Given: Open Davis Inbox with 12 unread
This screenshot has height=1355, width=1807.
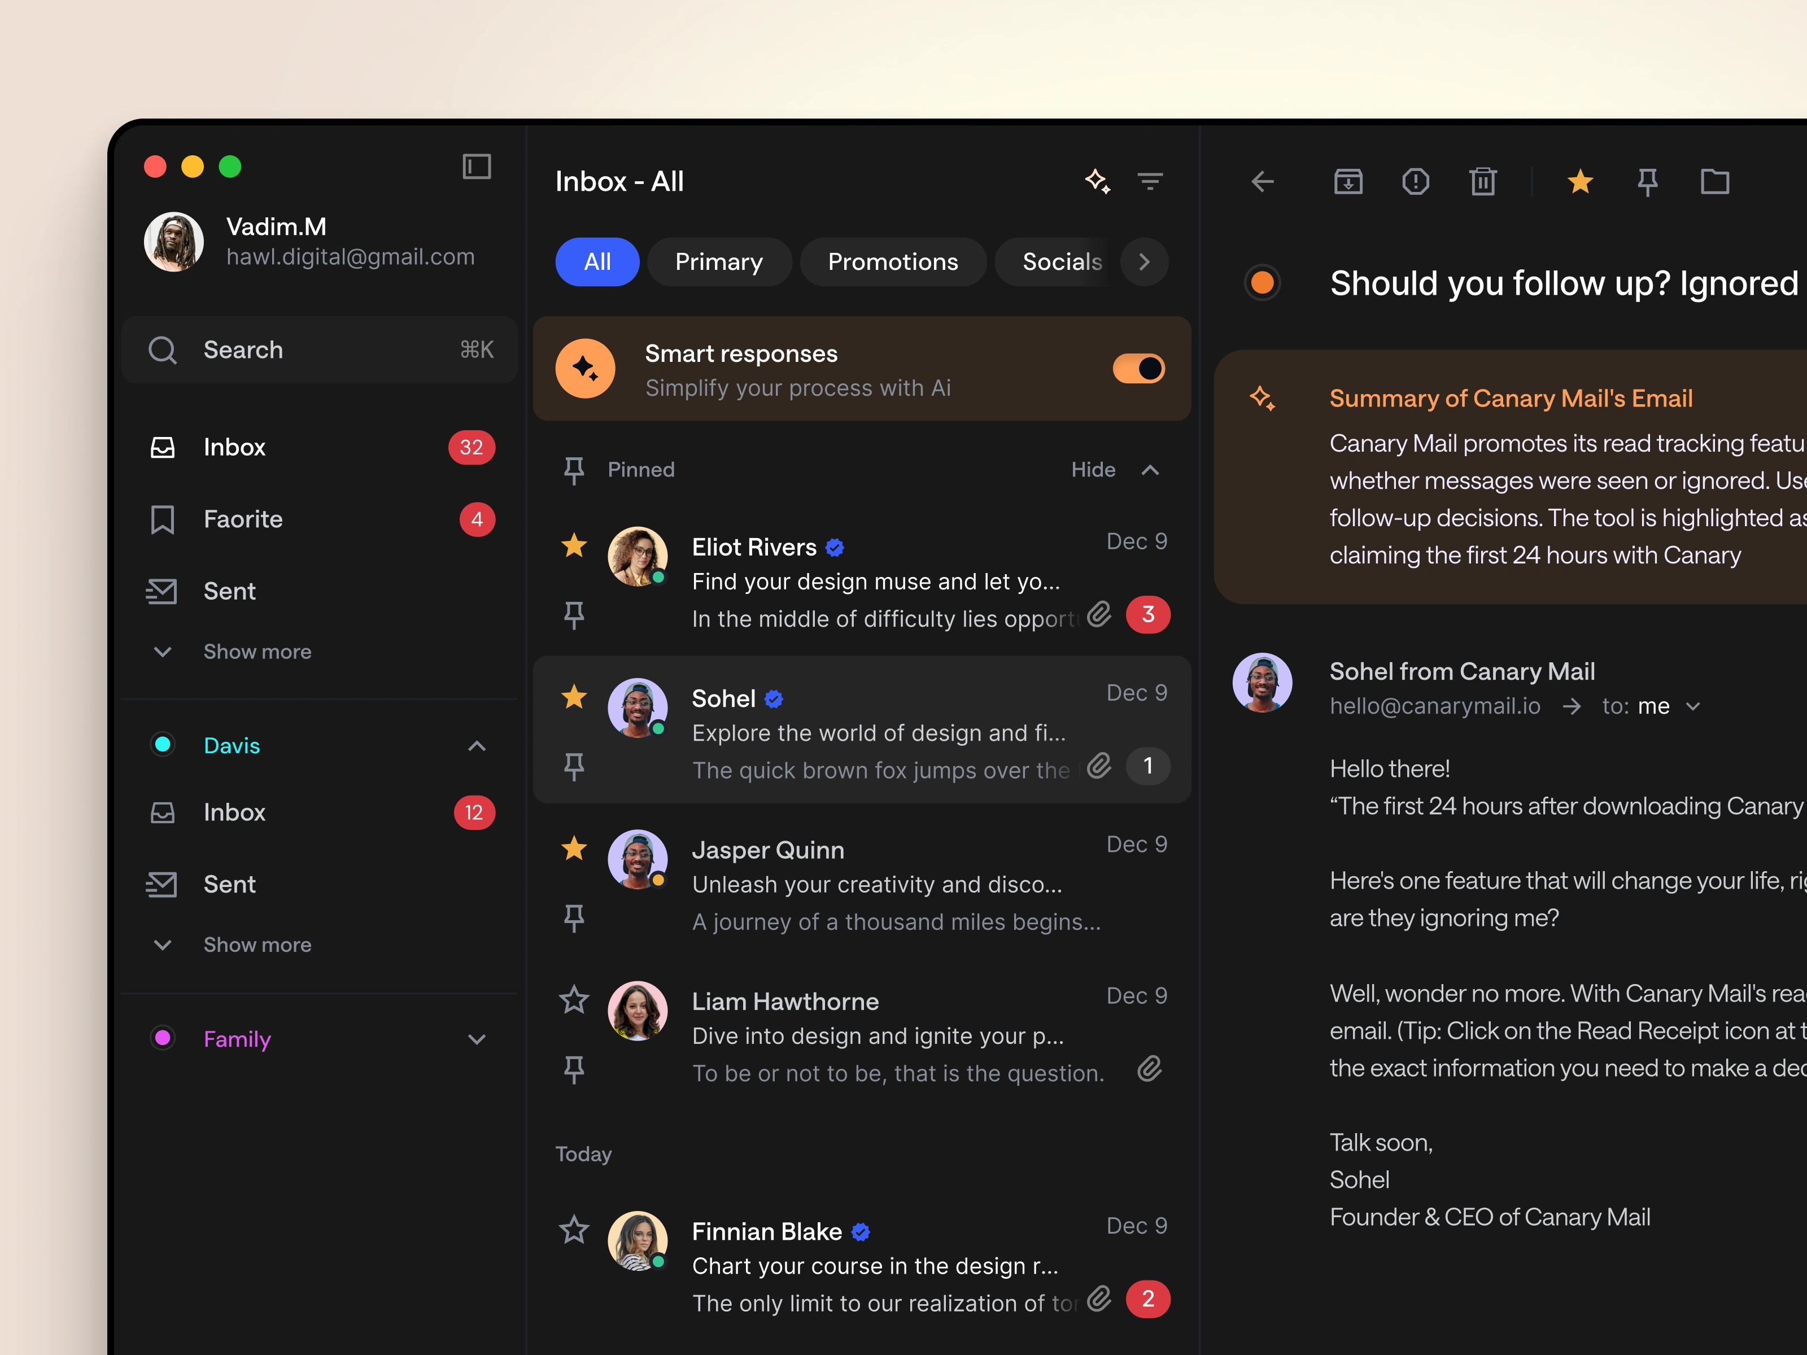Looking at the screenshot, I should (320, 812).
